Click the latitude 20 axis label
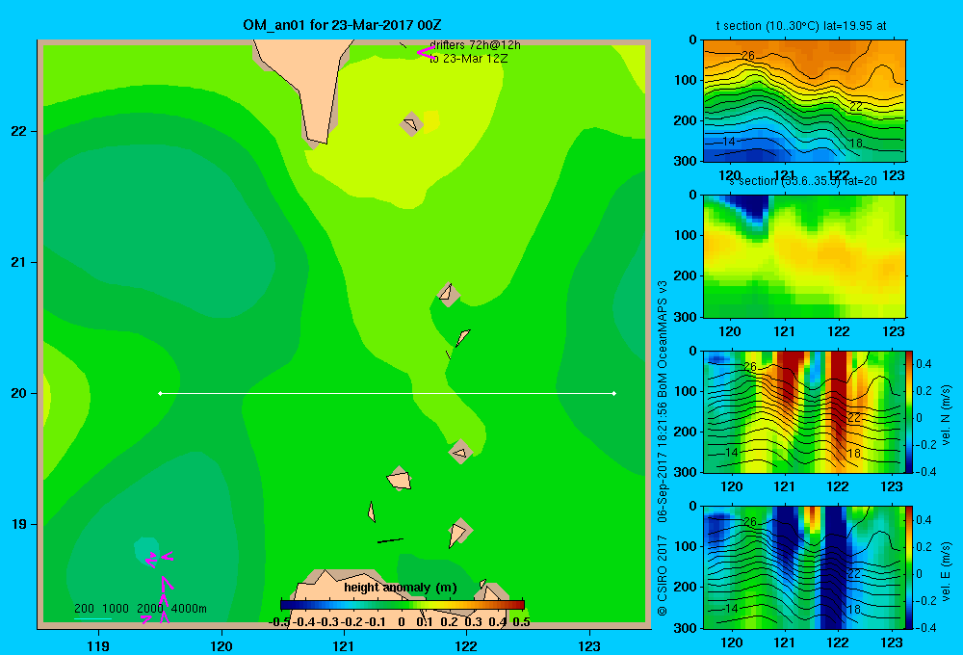The height and width of the screenshot is (655, 963). click(19, 393)
